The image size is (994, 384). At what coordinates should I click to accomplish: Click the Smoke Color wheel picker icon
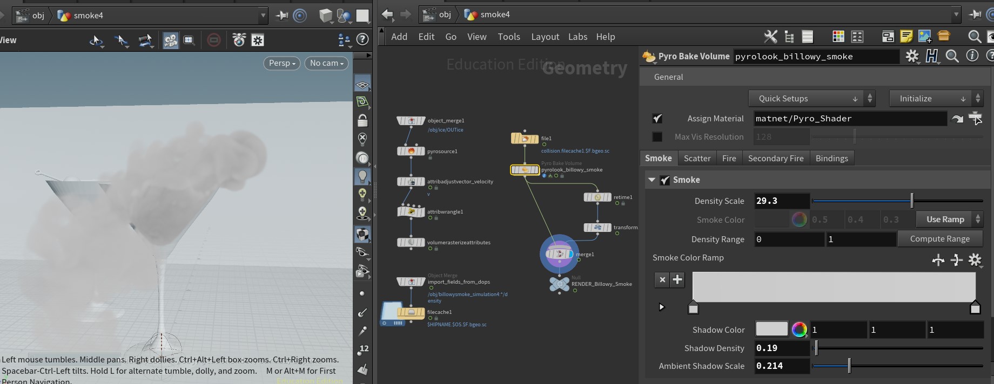799,220
